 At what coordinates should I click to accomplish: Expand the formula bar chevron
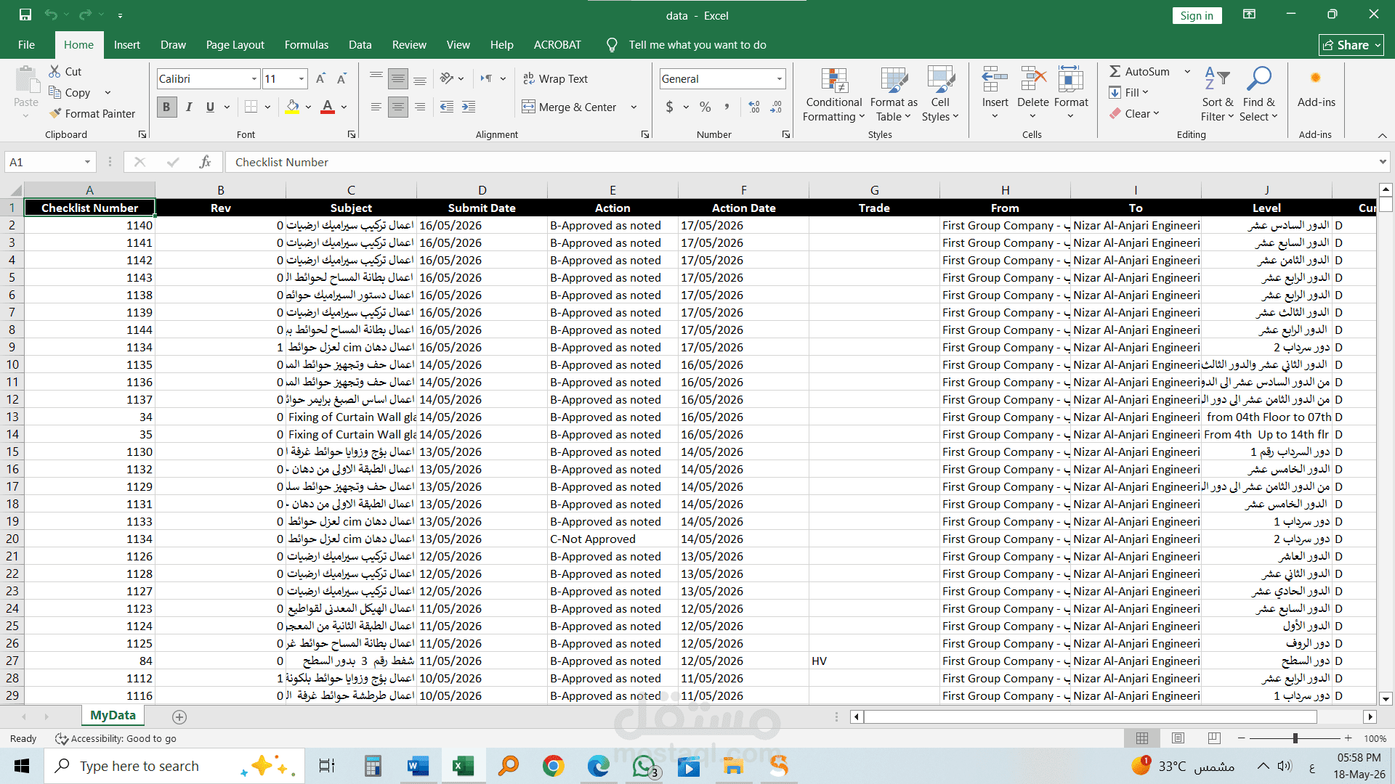pyautogui.click(x=1382, y=162)
